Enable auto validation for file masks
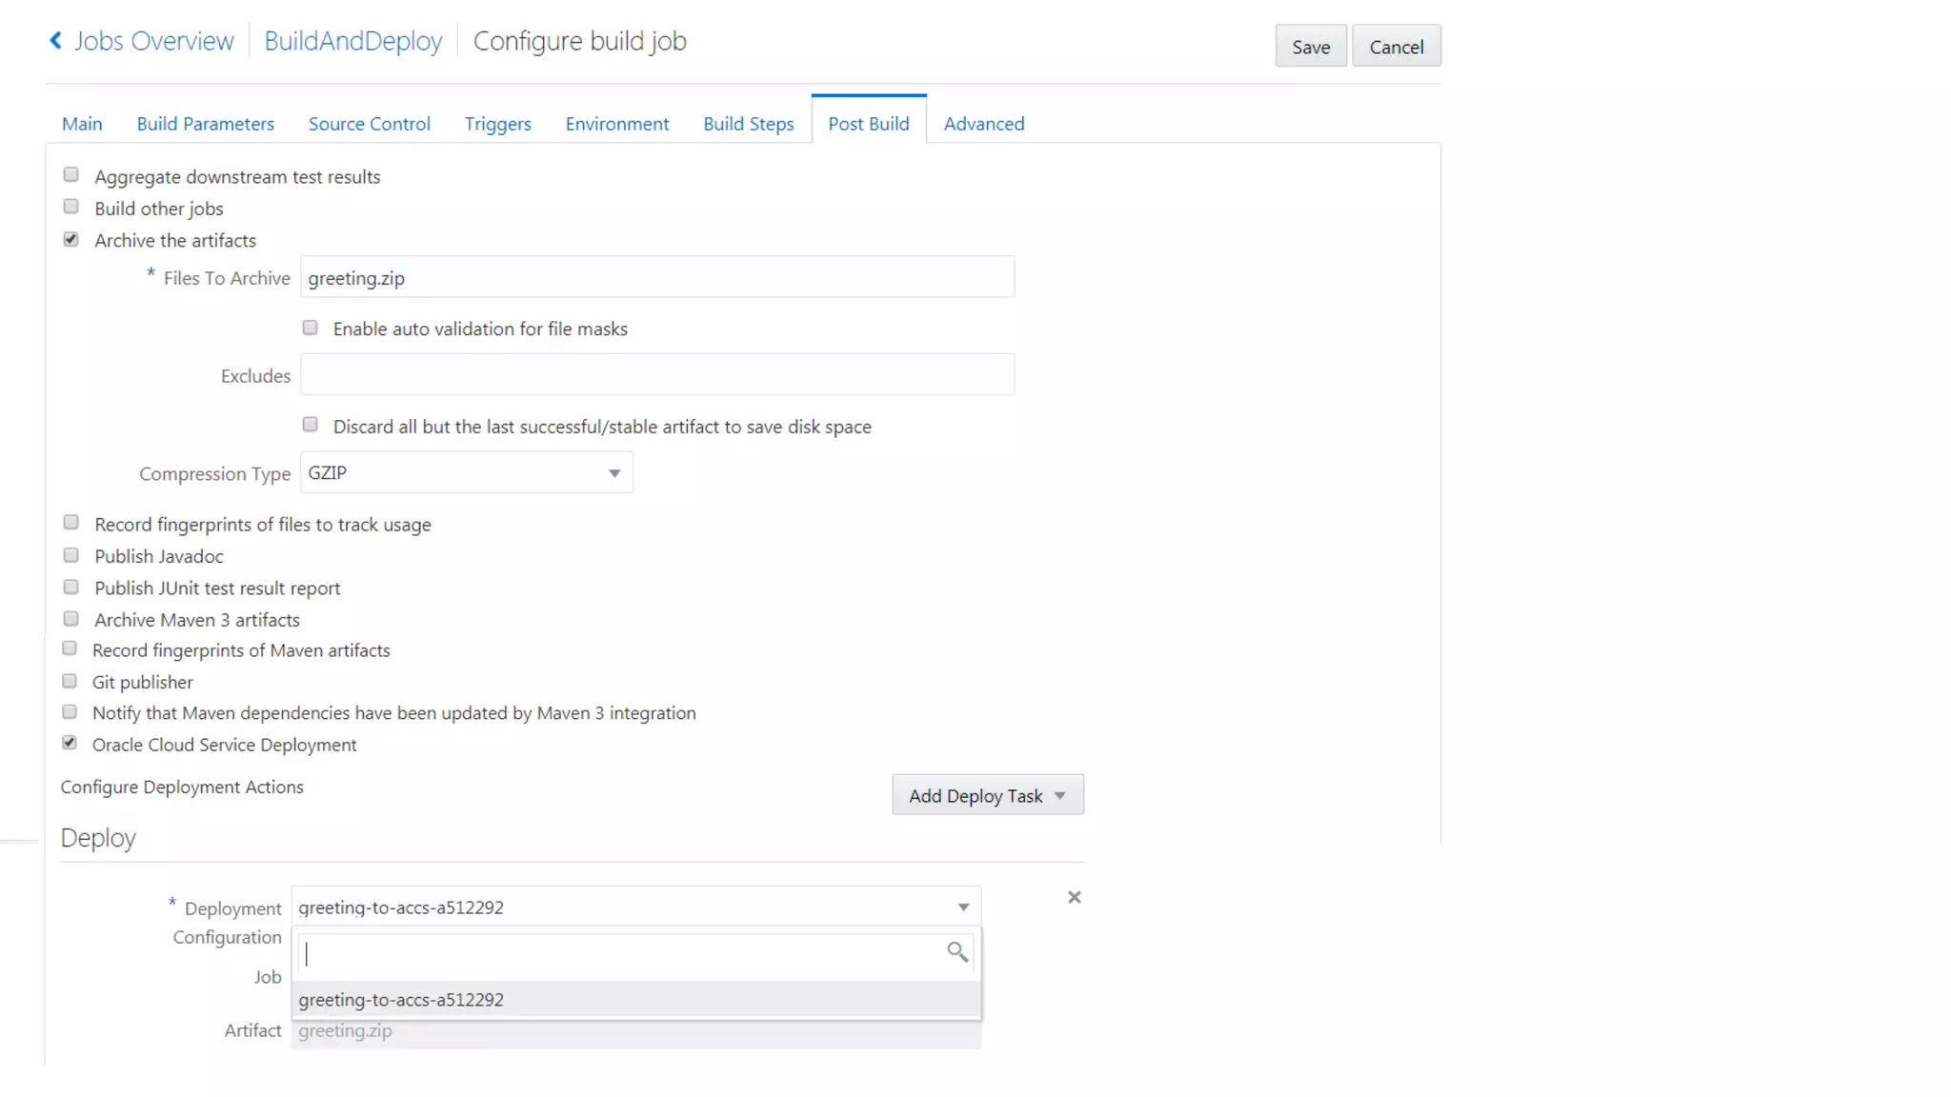The image size is (1951, 1097). coord(311,329)
